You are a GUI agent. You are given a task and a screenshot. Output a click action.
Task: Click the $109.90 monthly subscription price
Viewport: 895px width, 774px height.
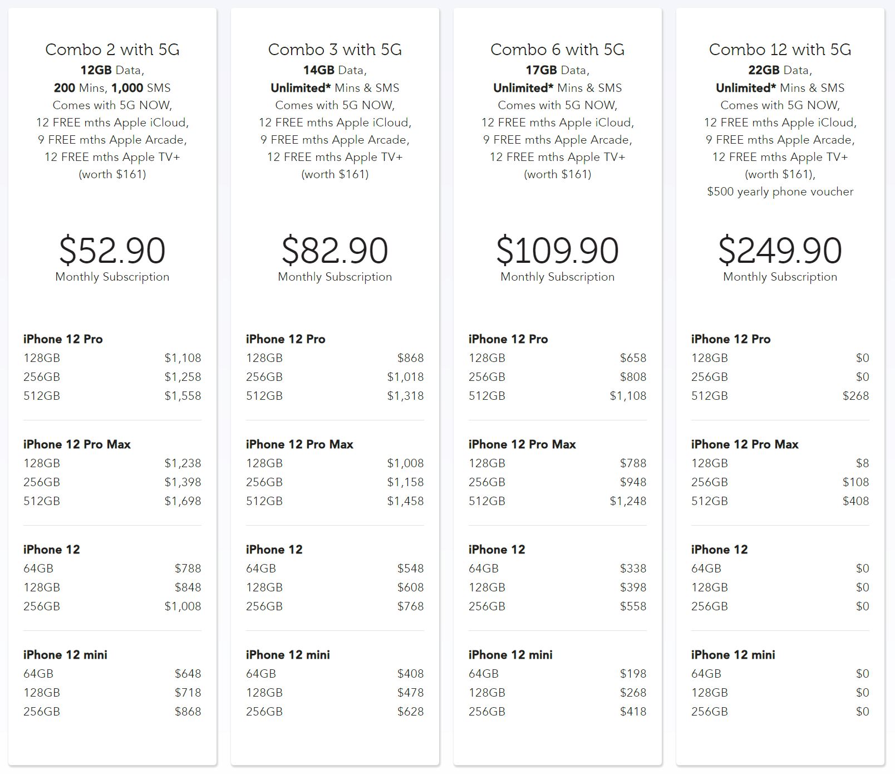(x=558, y=250)
